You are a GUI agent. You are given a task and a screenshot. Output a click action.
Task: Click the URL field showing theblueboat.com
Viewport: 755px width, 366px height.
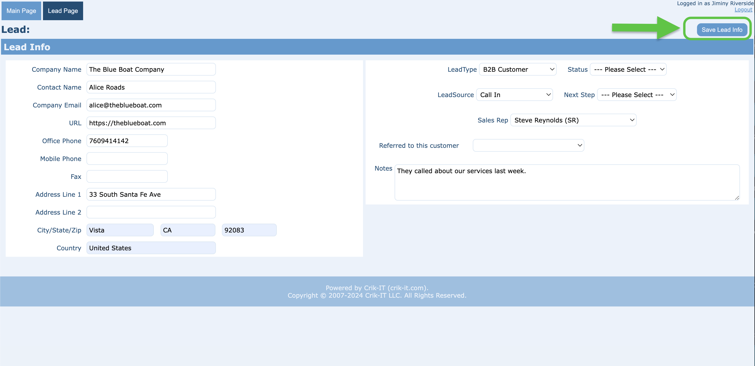click(151, 123)
